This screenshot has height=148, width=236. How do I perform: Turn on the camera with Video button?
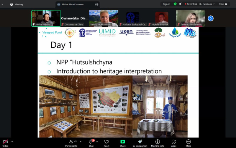point(5,143)
